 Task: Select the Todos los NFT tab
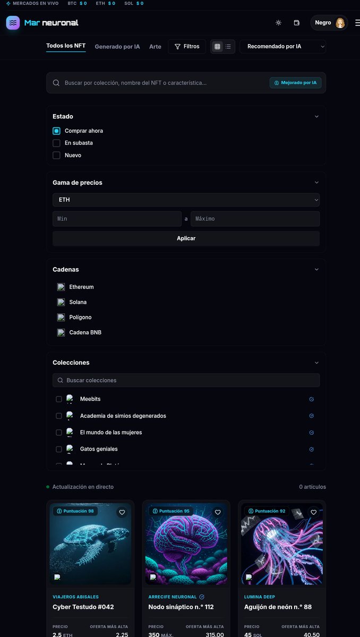[66, 46]
